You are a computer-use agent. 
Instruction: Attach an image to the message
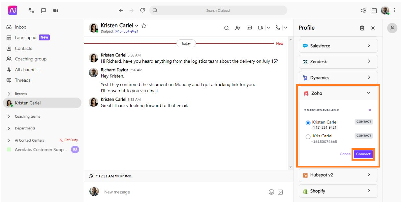click(280, 192)
